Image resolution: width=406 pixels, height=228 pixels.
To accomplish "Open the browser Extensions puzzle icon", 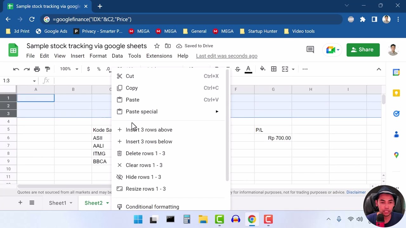I will click(363, 19).
